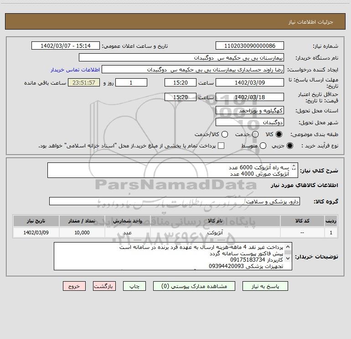Select the کالا/خدمت radio button
Image resolution: width=351 pixels, height=339 pixels.
[225, 134]
